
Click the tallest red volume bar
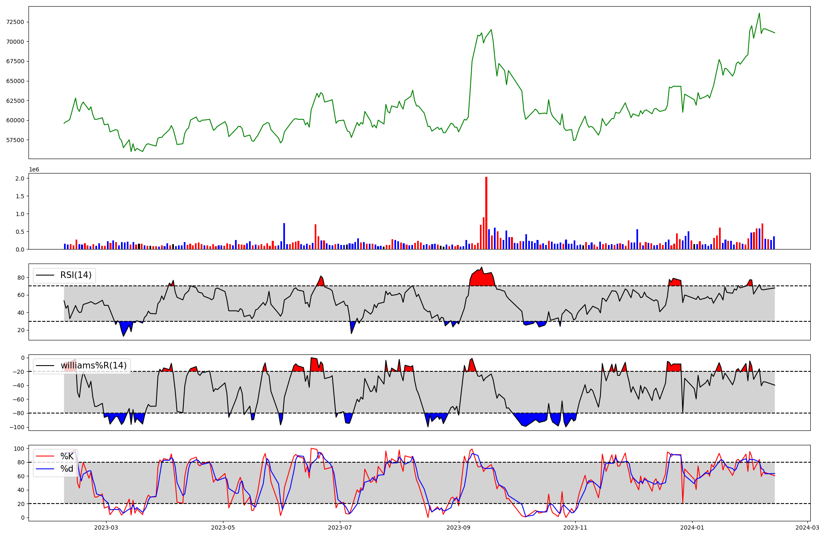(x=486, y=213)
